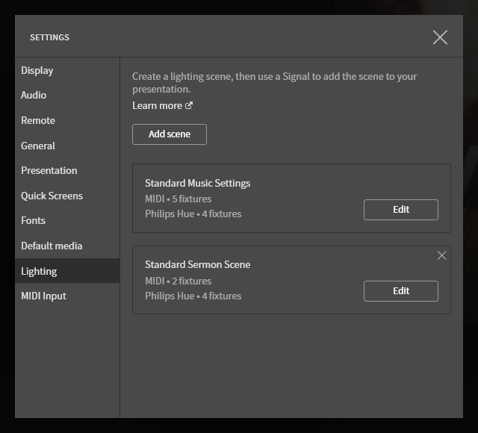Screen dimensions: 478x433
Task: Select the Standard Music Settings scene title
Action: (x=197, y=183)
